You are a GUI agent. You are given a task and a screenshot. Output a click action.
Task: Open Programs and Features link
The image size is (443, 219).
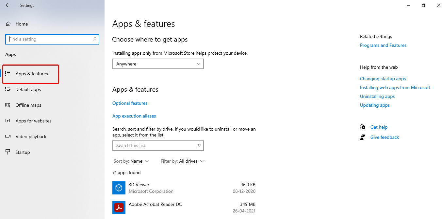point(383,45)
